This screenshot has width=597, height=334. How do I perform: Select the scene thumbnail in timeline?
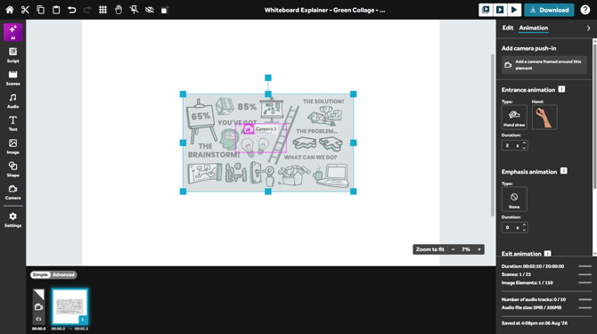pyautogui.click(x=70, y=306)
